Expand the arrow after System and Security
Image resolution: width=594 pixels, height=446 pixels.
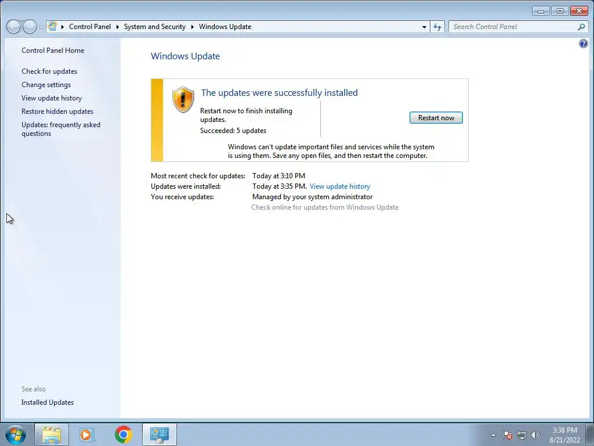pyautogui.click(x=193, y=27)
